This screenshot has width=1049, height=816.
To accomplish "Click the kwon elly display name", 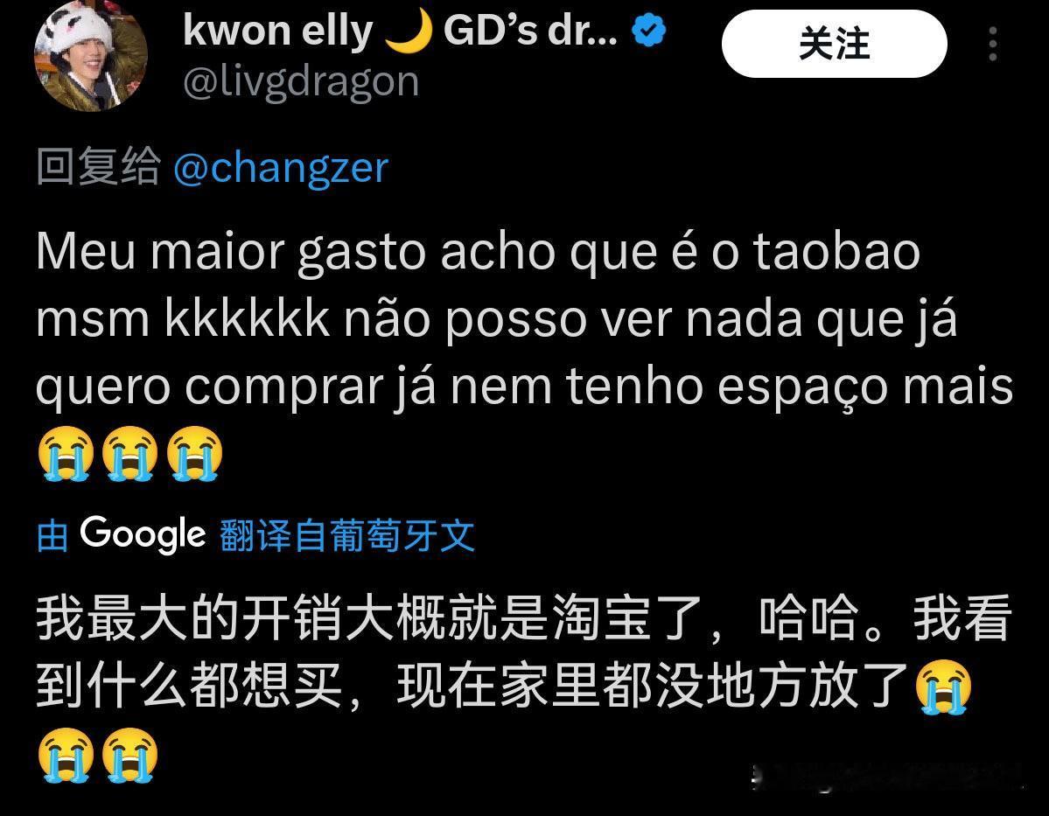I will pyautogui.click(x=277, y=31).
